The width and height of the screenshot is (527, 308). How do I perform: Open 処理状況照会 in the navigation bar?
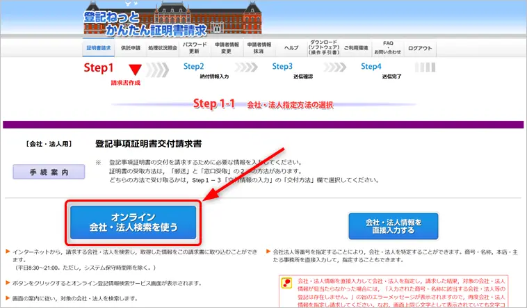tap(162, 49)
